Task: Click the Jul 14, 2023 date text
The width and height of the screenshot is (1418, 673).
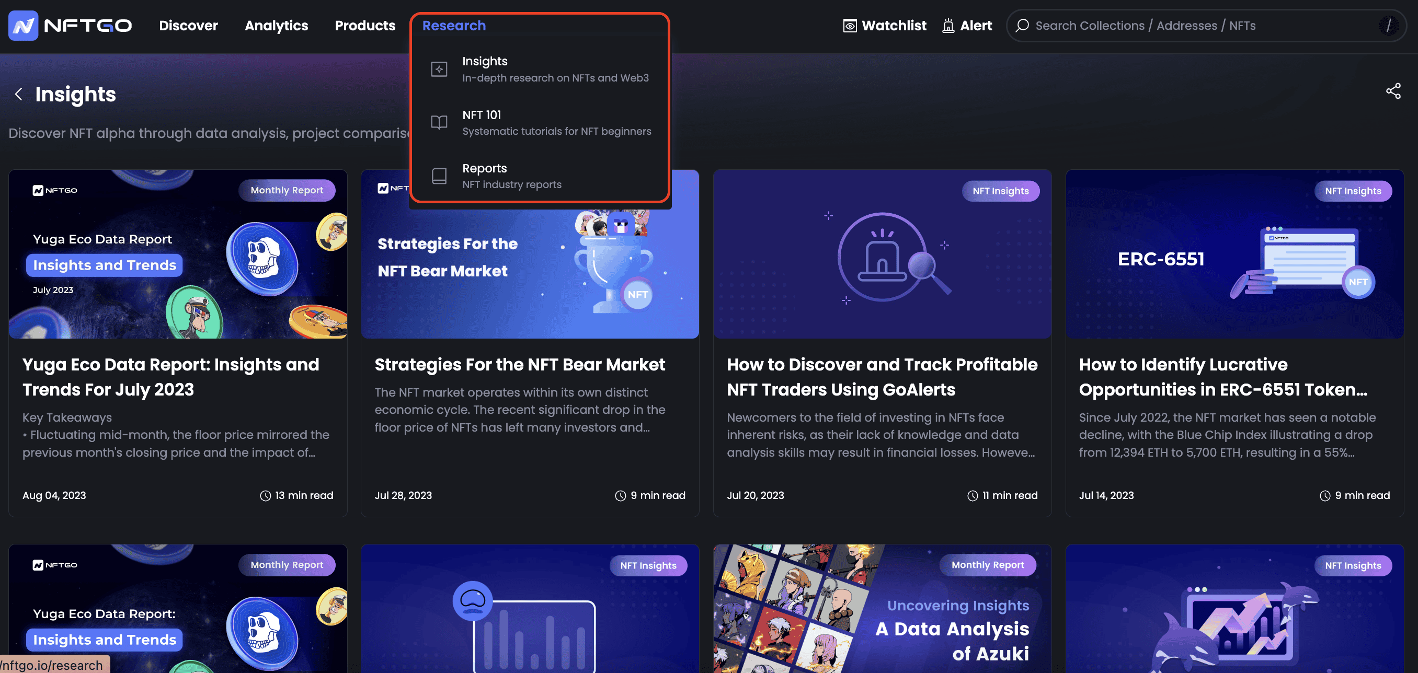Action: [1106, 495]
